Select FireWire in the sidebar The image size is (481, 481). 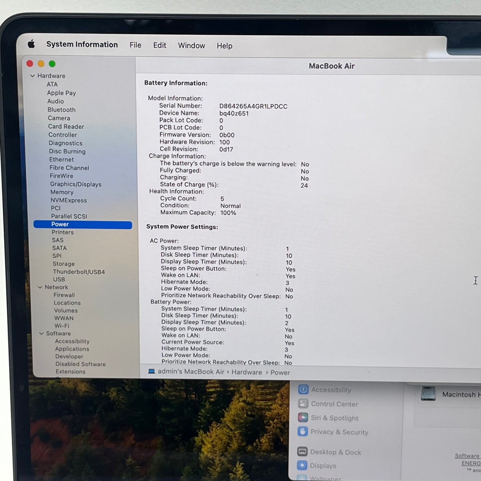point(62,176)
